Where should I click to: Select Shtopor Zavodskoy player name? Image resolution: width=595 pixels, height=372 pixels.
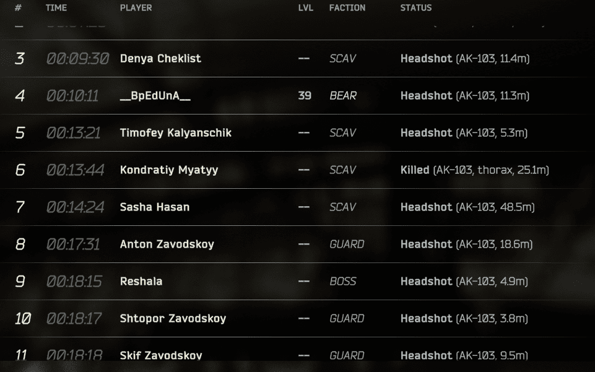click(x=173, y=319)
